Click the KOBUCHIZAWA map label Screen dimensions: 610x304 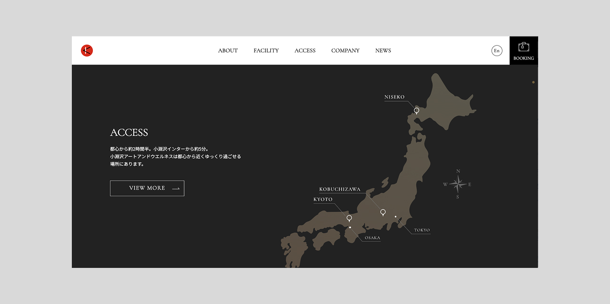pyautogui.click(x=340, y=190)
